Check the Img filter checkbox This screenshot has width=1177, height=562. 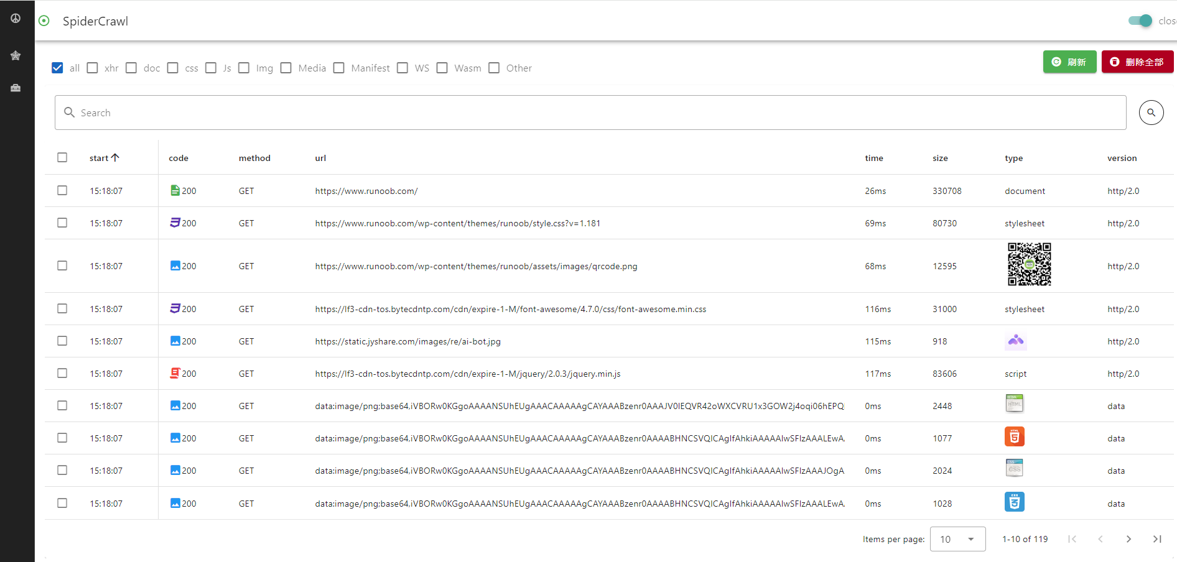(244, 68)
